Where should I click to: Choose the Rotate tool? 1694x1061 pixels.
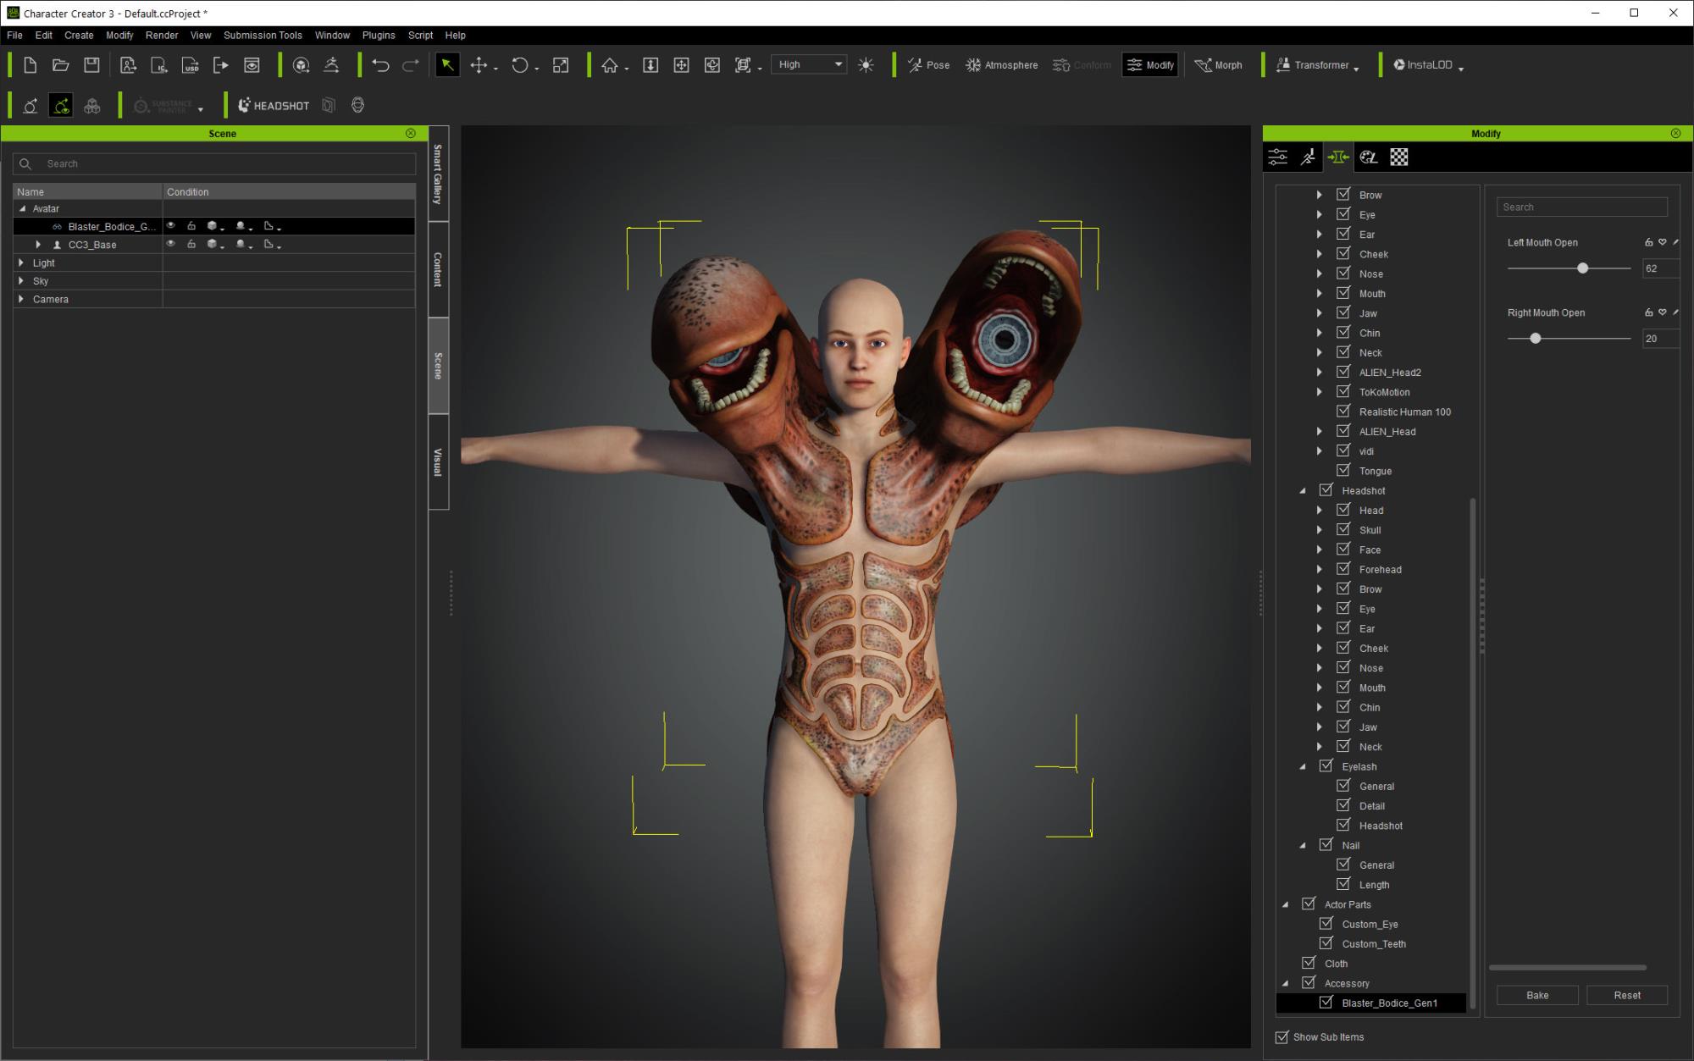[520, 65]
